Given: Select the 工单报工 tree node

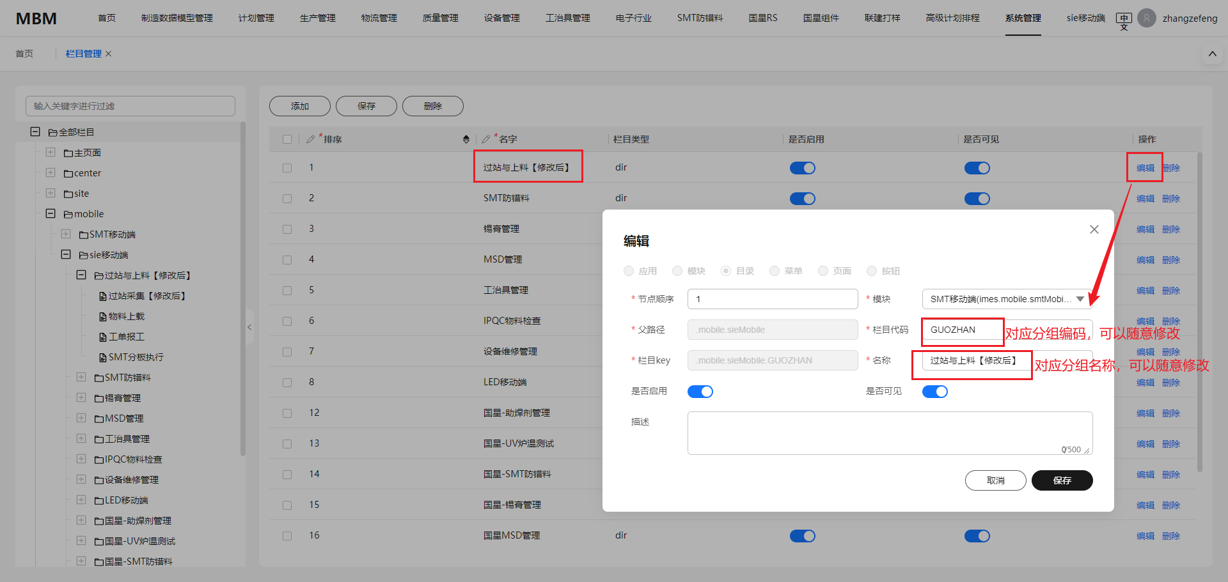Looking at the screenshot, I should pos(122,337).
